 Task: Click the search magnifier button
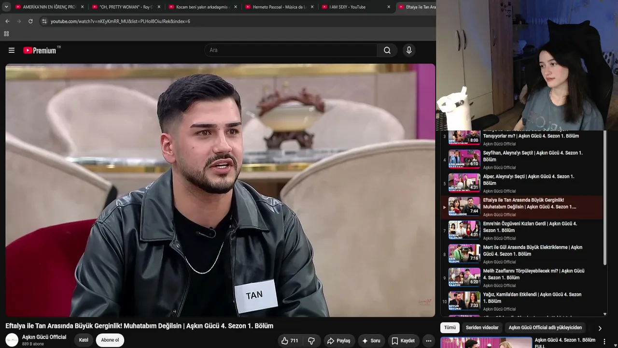pyautogui.click(x=387, y=50)
